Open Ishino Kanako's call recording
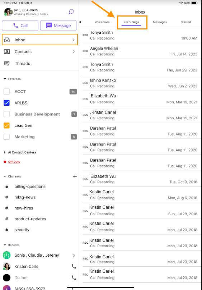Image resolution: width=202 pixels, height=290 pixels. tap(142, 83)
